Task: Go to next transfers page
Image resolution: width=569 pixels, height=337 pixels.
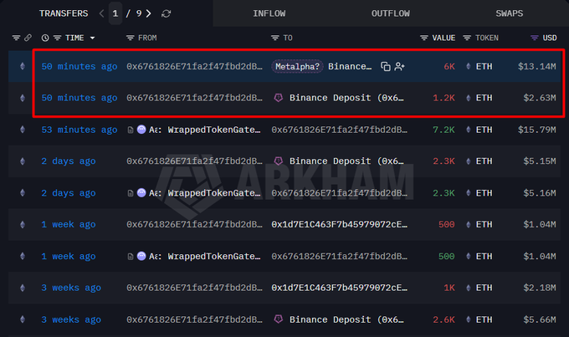Action: 148,13
